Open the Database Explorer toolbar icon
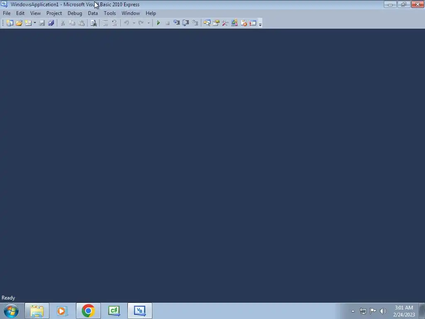This screenshot has width=425, height=319. (234, 23)
